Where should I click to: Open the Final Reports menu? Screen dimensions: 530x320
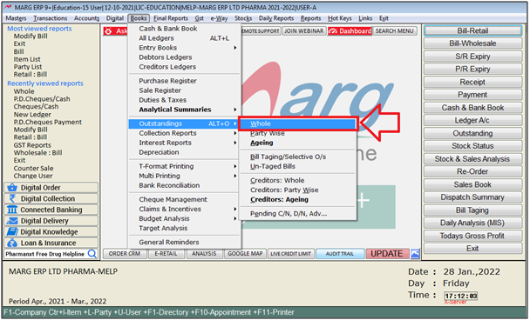(171, 18)
